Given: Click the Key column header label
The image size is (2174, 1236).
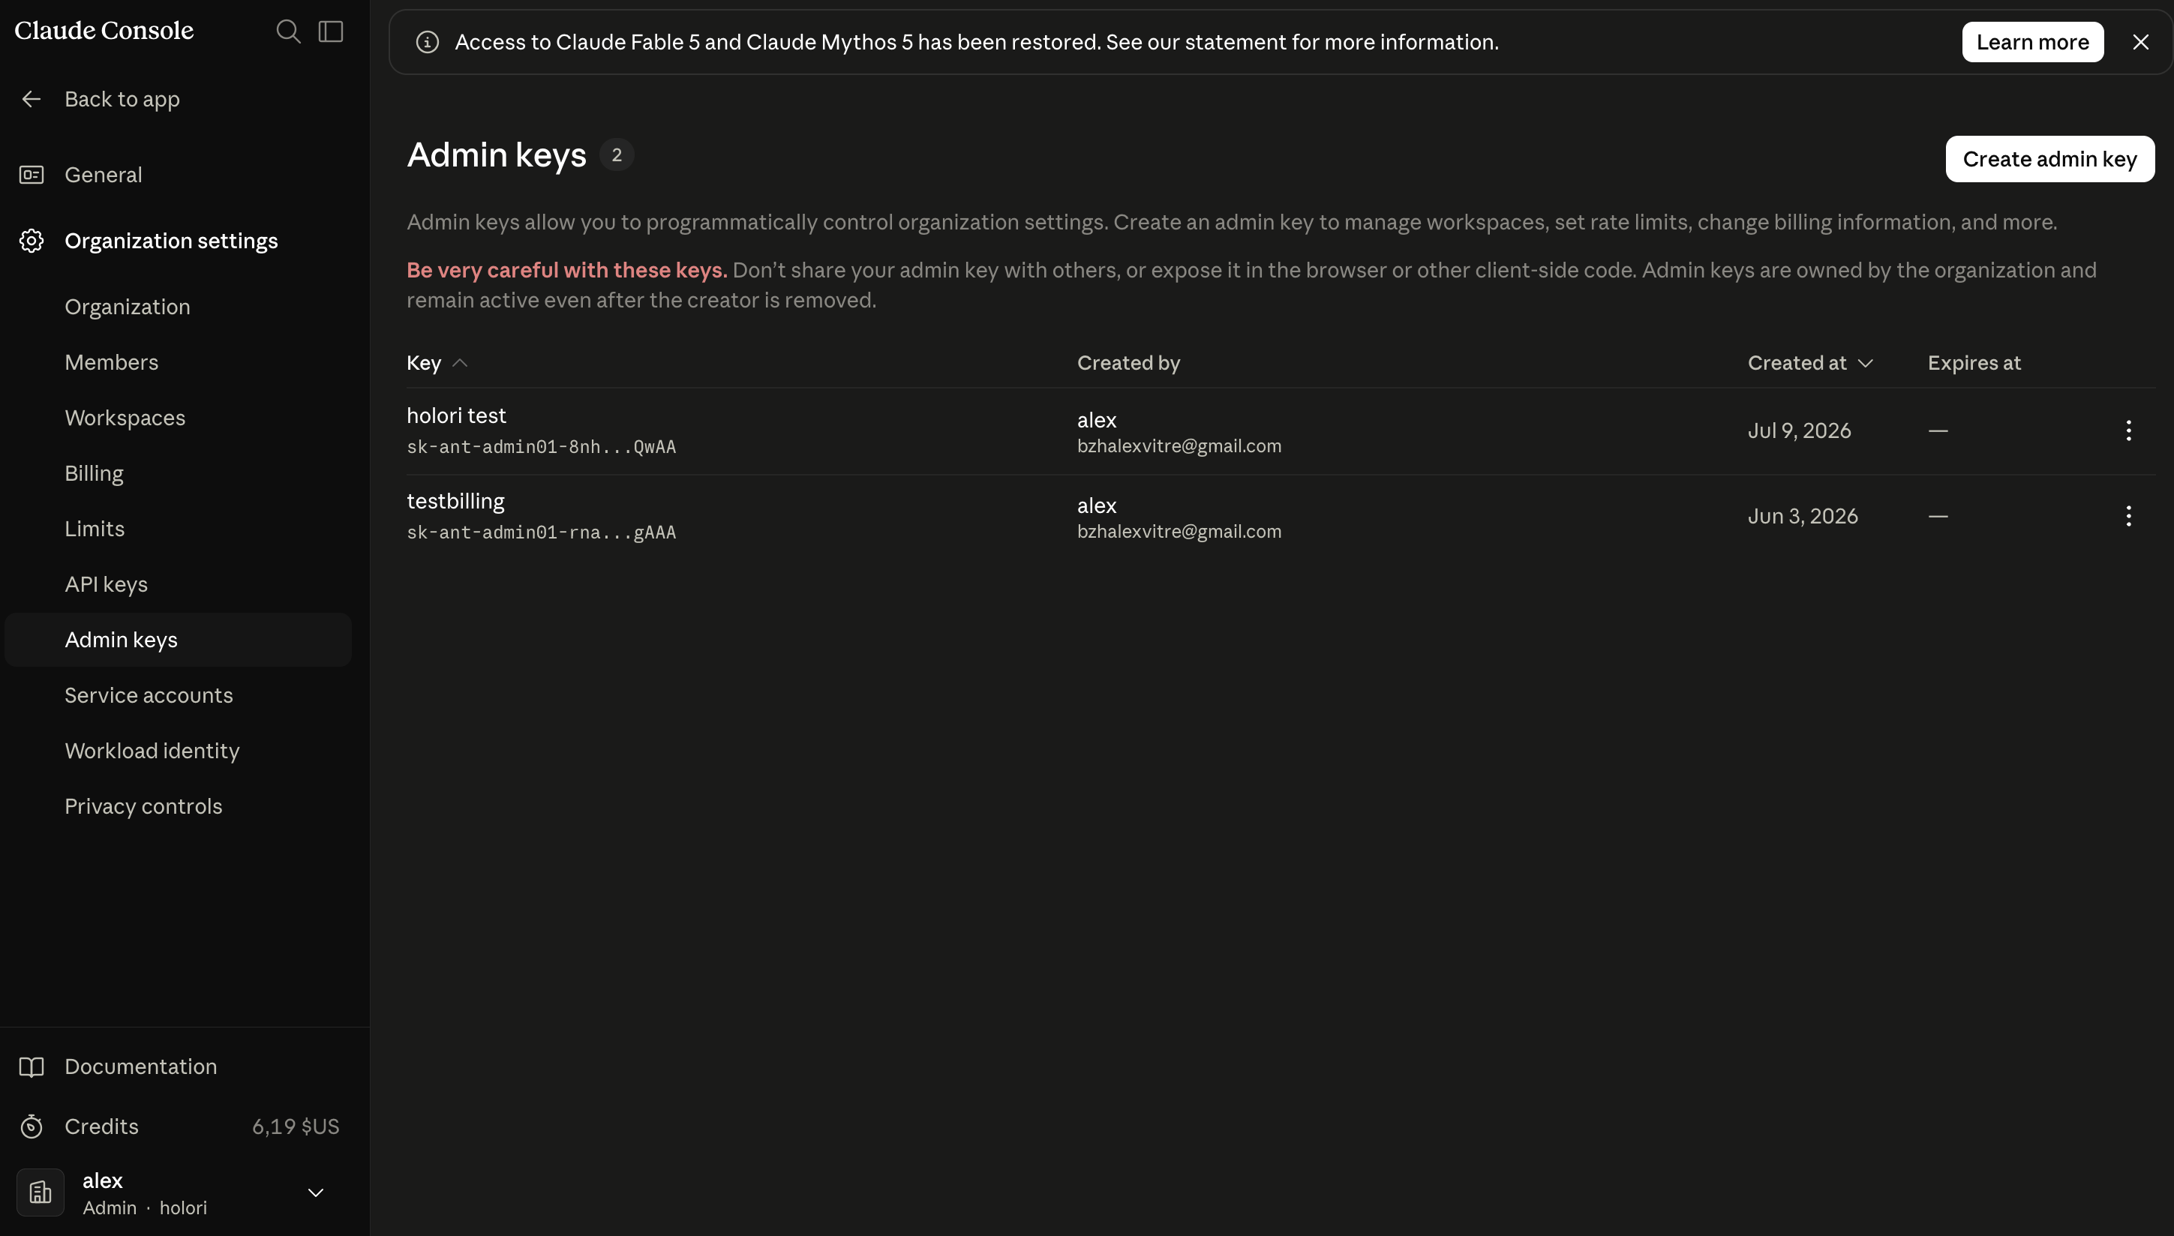Looking at the screenshot, I should point(424,363).
